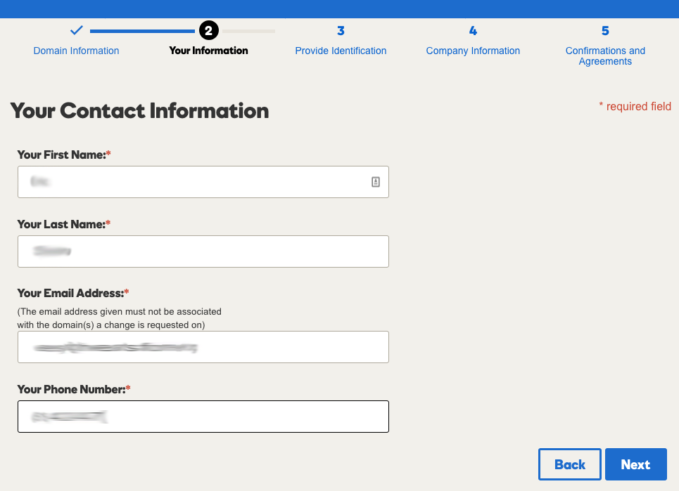Click the step 4 number icon
The height and width of the screenshot is (491, 679).
pos(473,31)
